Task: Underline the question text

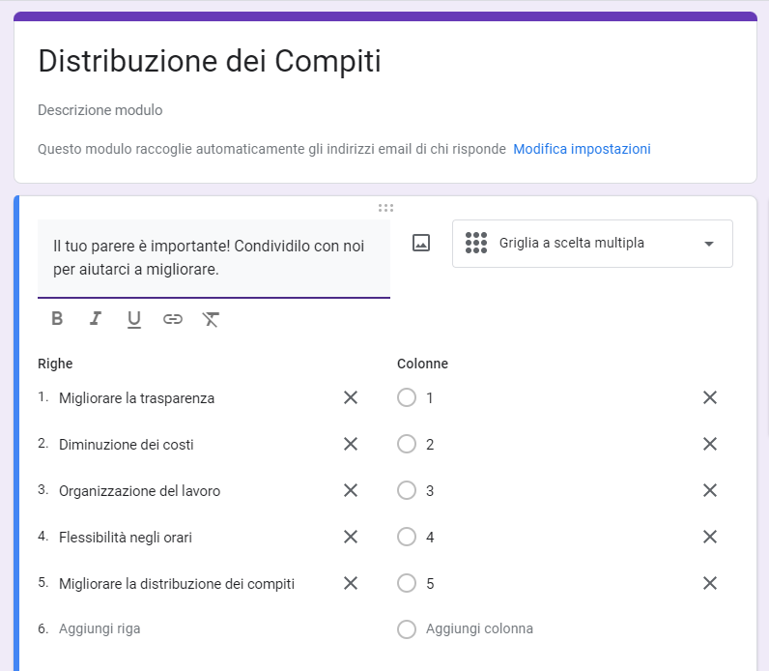Action: [134, 319]
